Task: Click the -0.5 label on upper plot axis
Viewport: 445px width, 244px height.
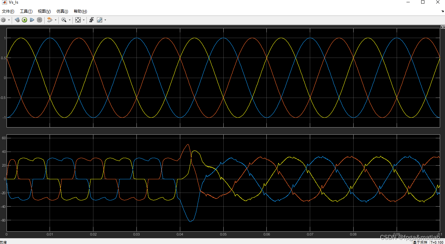Action: 3,98
